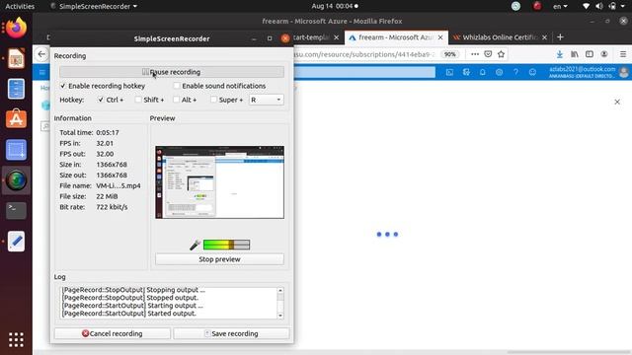Open a new Firefox tab
This screenshot has width=632, height=355.
click(560, 37)
